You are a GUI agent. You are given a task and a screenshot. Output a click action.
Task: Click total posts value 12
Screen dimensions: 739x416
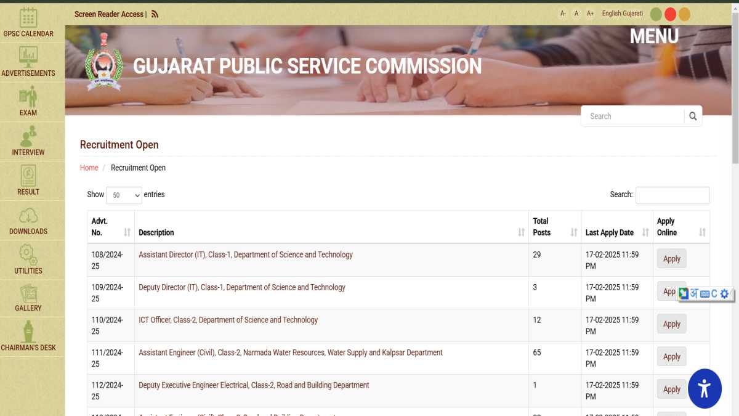pyautogui.click(x=537, y=320)
